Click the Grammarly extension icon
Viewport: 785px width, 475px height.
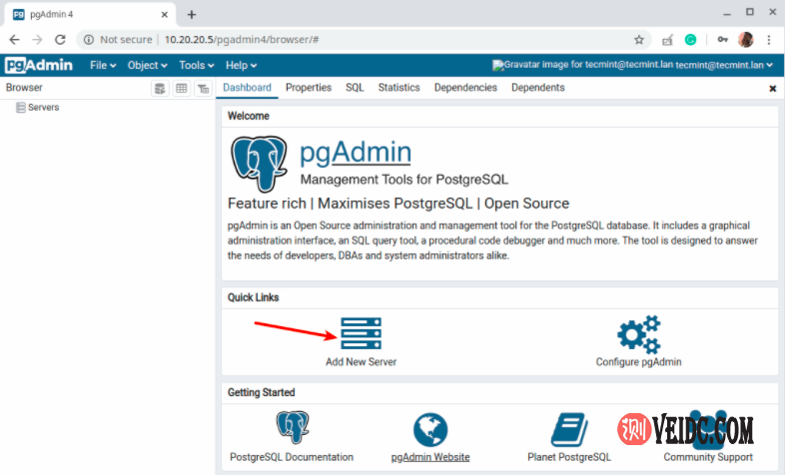coord(690,40)
